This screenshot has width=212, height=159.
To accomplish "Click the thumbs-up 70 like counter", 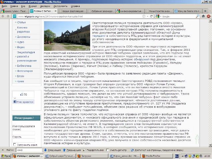I will click(x=23, y=95).
